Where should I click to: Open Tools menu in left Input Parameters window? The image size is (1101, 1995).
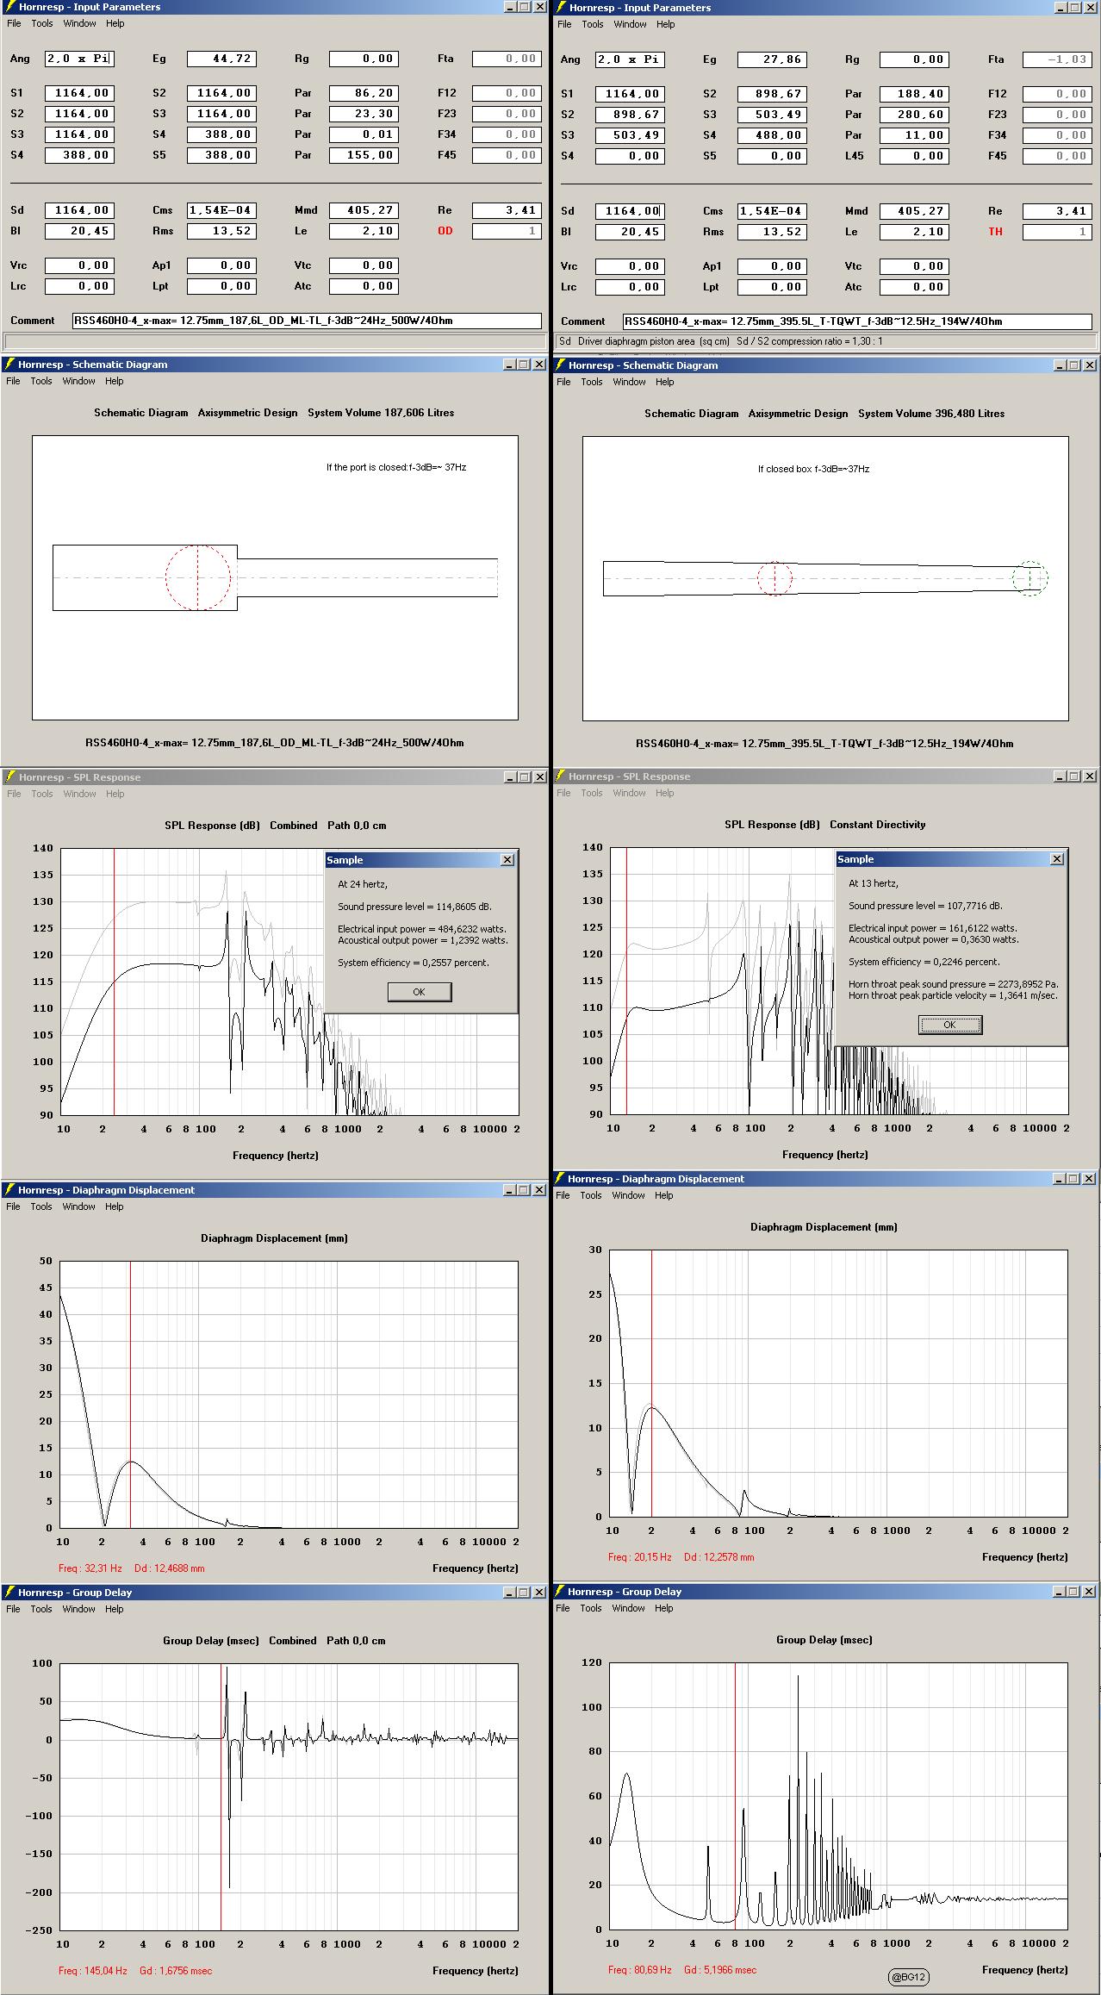pyautogui.click(x=42, y=23)
